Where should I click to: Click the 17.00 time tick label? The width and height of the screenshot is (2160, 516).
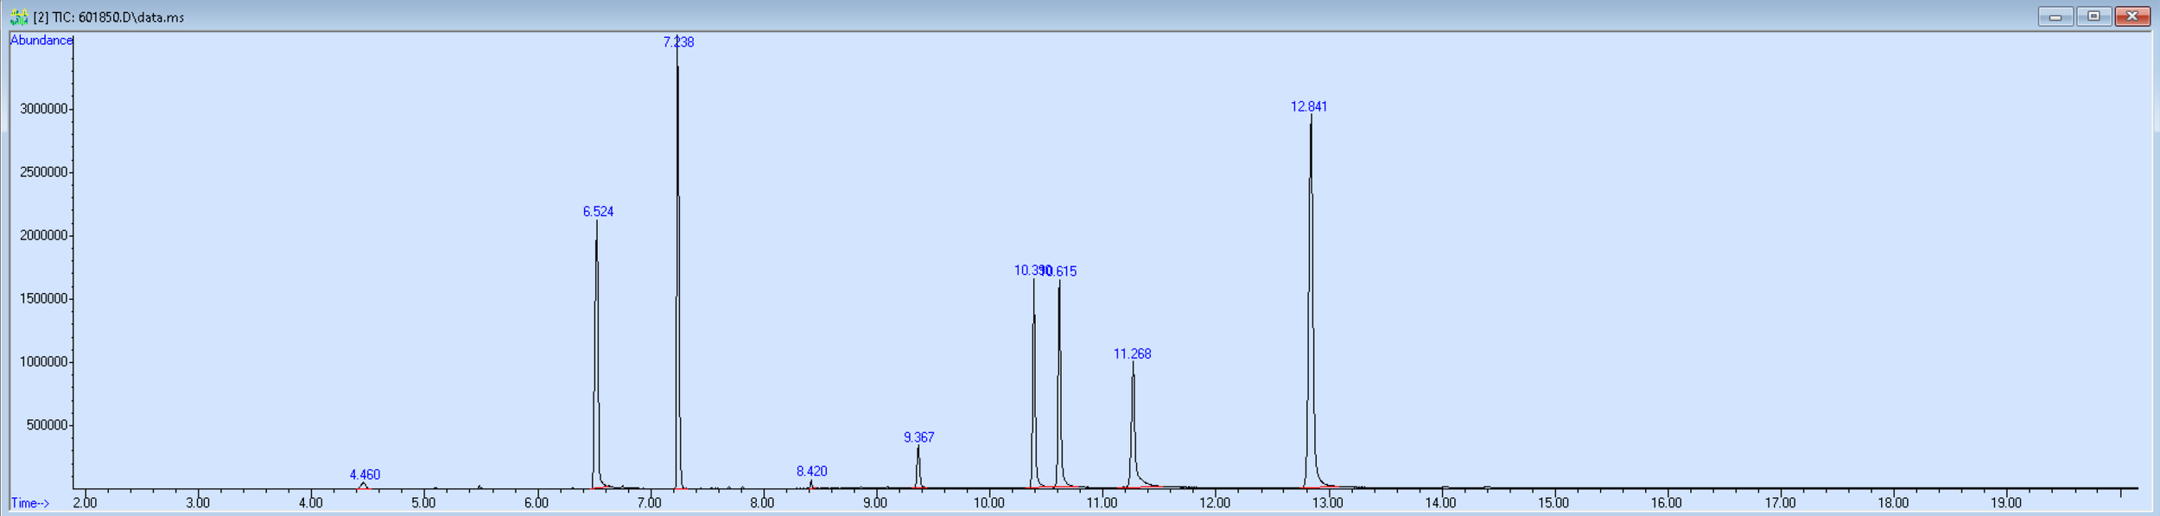coord(1780,502)
